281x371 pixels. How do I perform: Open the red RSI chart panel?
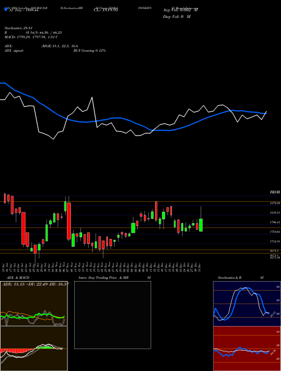(x=247, y=349)
